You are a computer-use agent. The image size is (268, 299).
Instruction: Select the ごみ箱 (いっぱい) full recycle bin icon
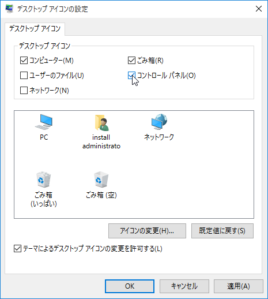click(x=44, y=180)
